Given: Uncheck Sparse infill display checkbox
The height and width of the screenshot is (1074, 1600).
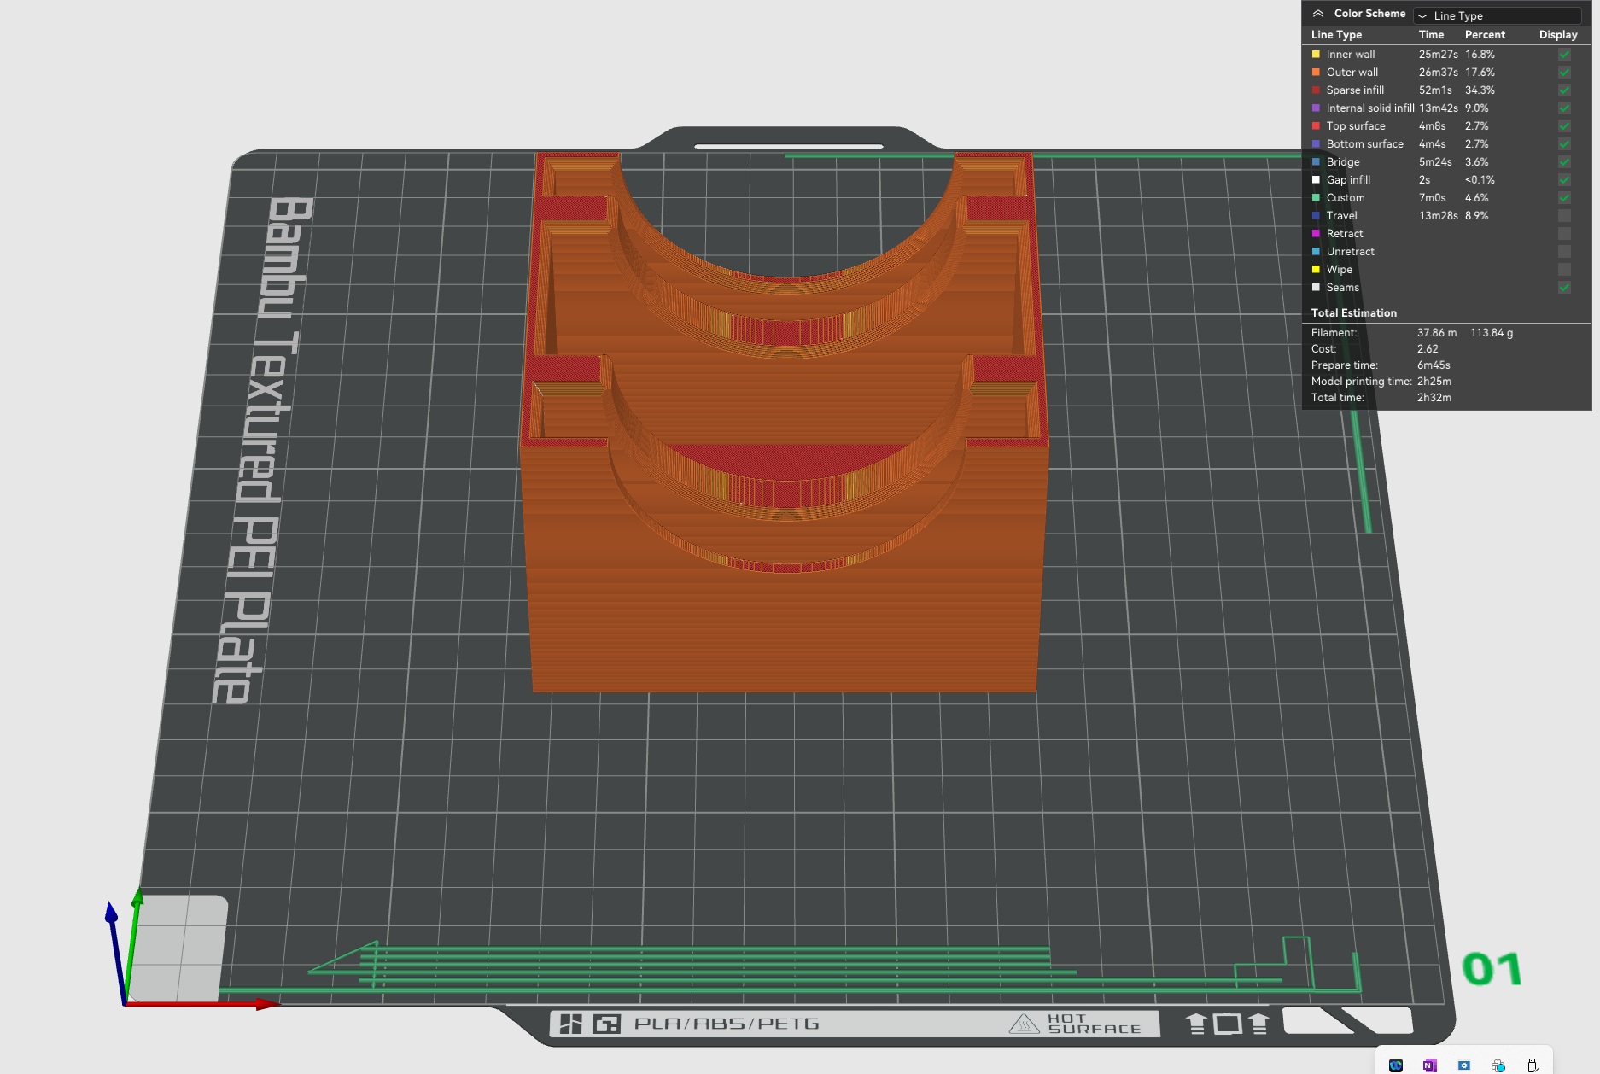Looking at the screenshot, I should pos(1564,90).
